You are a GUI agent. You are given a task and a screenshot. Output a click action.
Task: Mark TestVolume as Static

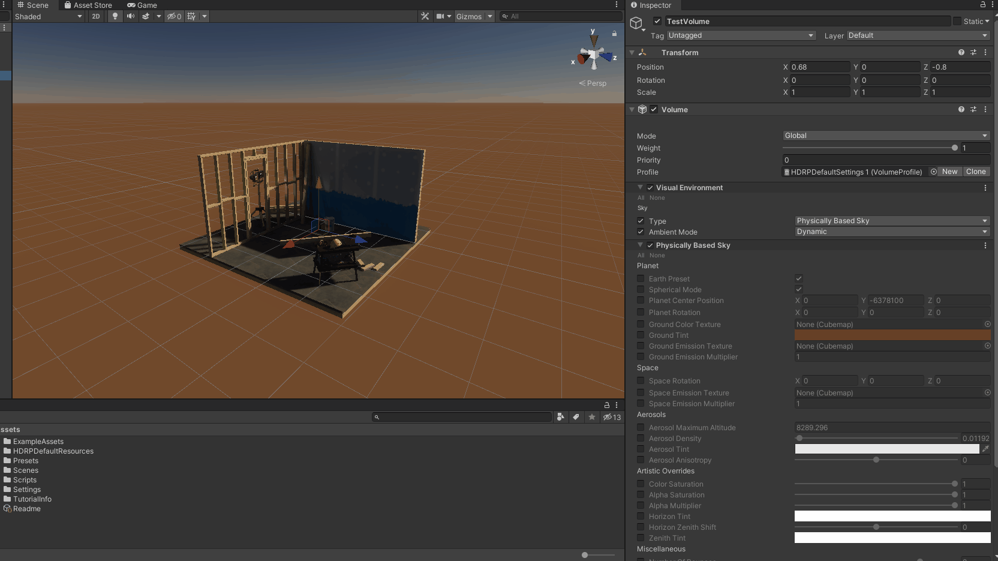pos(957,21)
